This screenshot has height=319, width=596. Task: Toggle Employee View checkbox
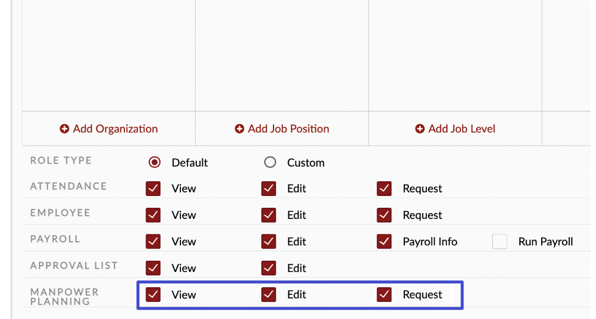click(153, 215)
